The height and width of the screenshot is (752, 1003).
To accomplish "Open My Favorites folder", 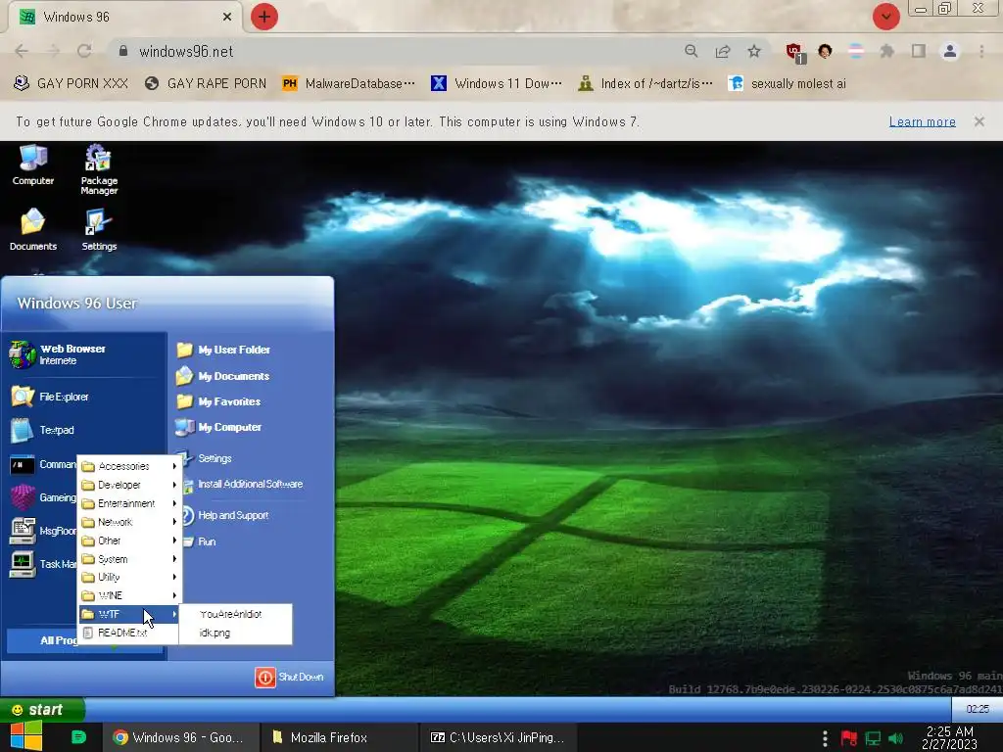I will coord(218,401).
